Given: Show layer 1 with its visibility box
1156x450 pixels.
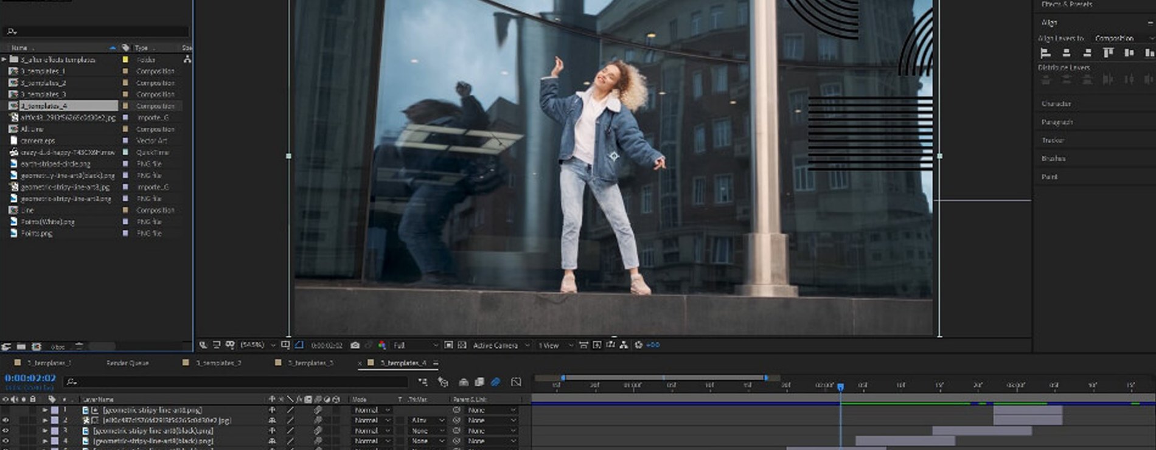Looking at the screenshot, I should 6,410.
